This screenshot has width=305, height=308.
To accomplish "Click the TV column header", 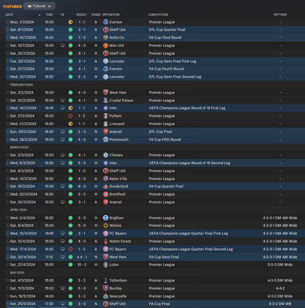I will (62, 15).
